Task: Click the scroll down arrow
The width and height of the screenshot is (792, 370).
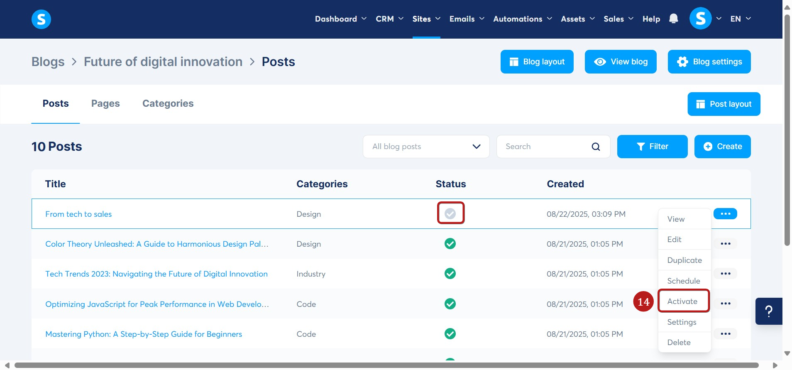Action: (x=787, y=353)
